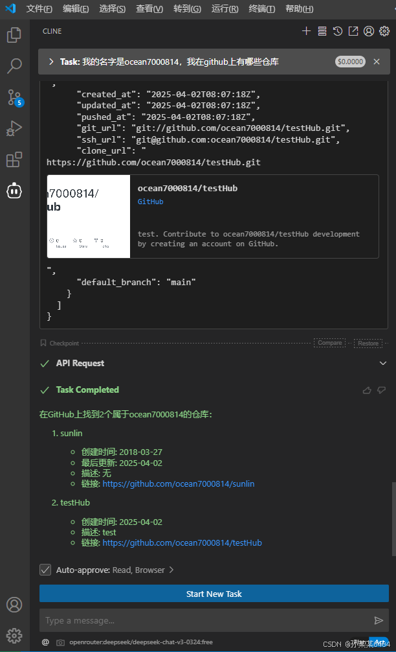Click the Start New Task button
The image size is (396, 652).
(214, 594)
